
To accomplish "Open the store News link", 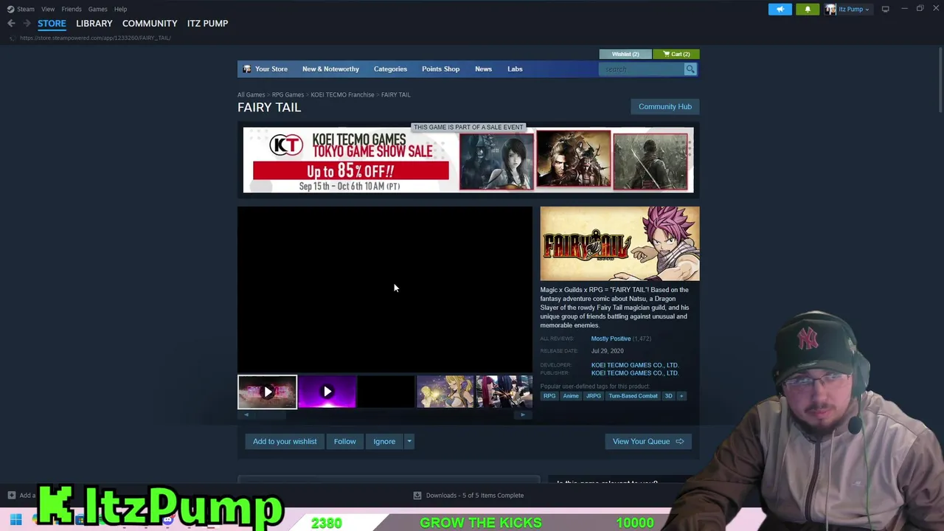I will pos(483,69).
